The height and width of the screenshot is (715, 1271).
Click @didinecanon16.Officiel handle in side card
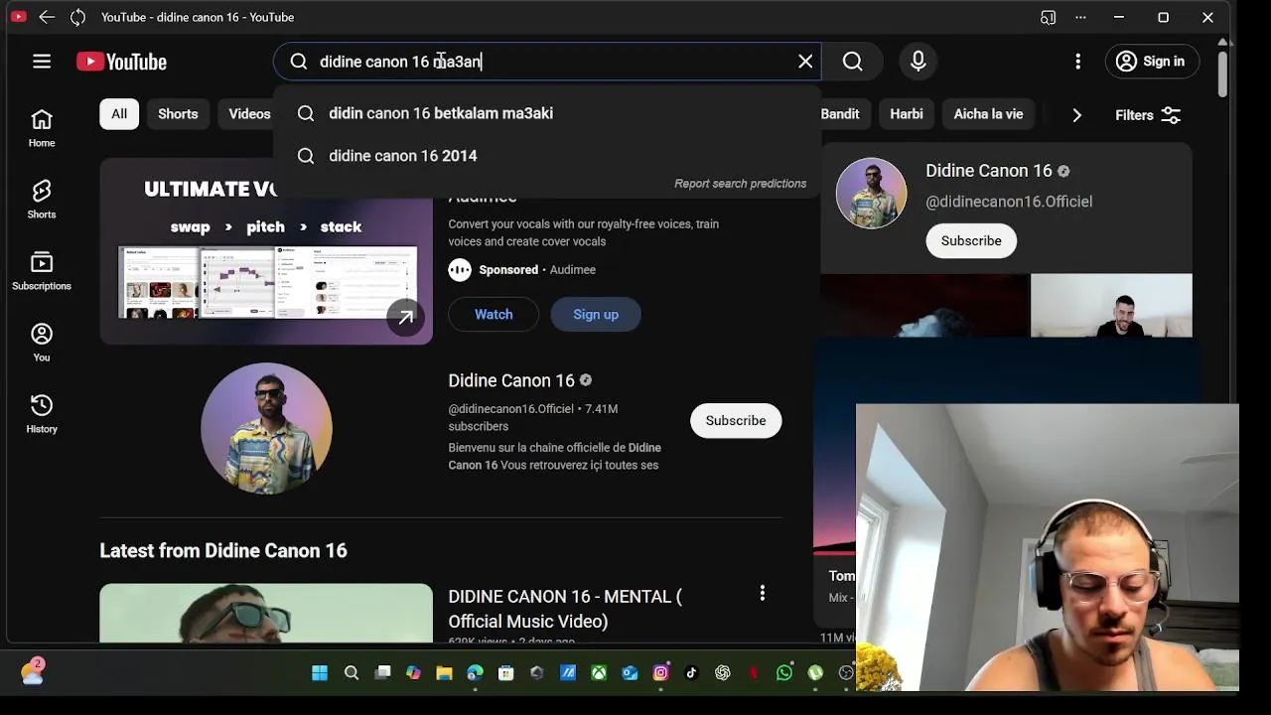[1009, 202]
